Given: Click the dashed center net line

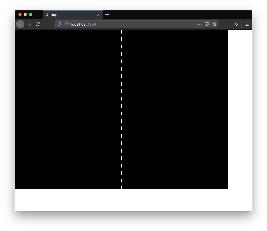Looking at the screenshot, I should [x=121, y=109].
